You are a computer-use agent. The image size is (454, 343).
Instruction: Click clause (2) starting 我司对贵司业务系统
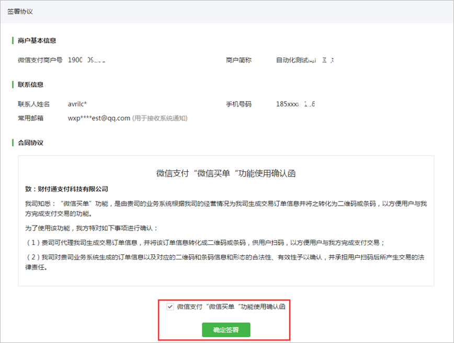tap(225, 262)
